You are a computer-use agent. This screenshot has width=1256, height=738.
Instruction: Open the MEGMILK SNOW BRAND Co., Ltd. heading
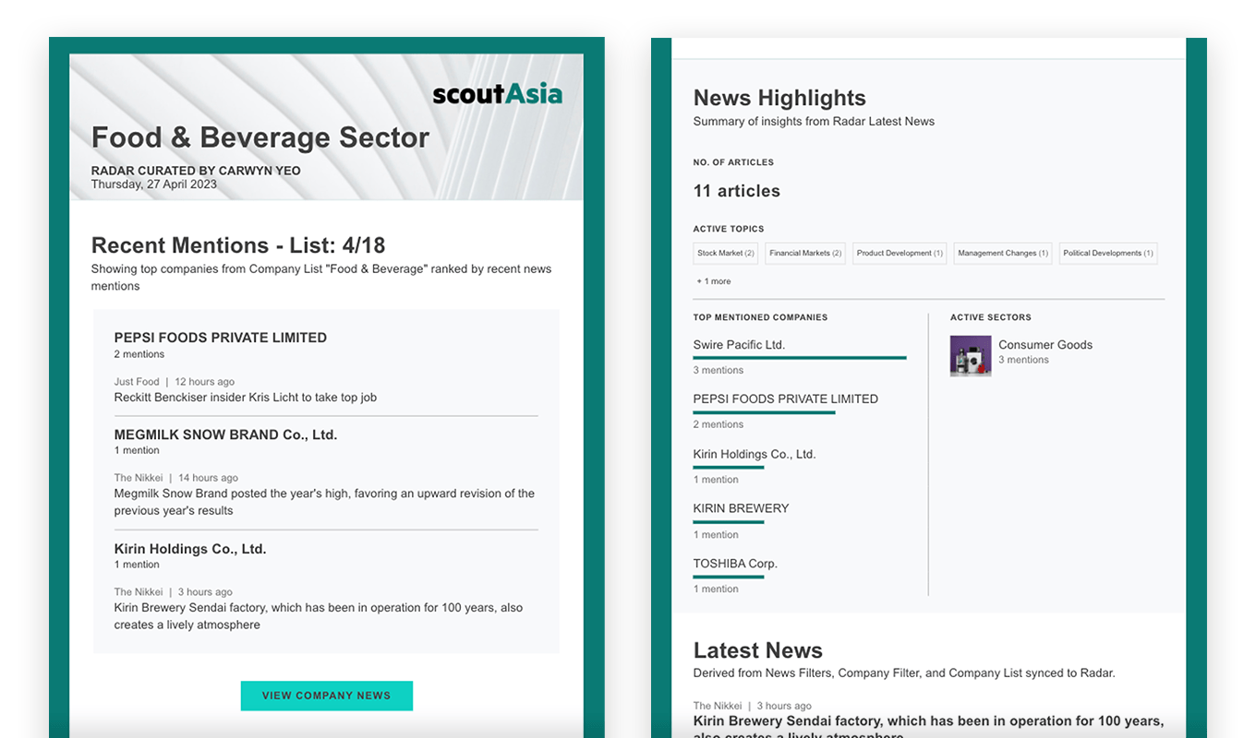pos(225,434)
